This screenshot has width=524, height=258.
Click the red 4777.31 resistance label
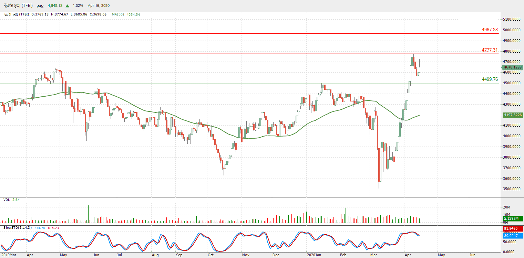click(490, 50)
